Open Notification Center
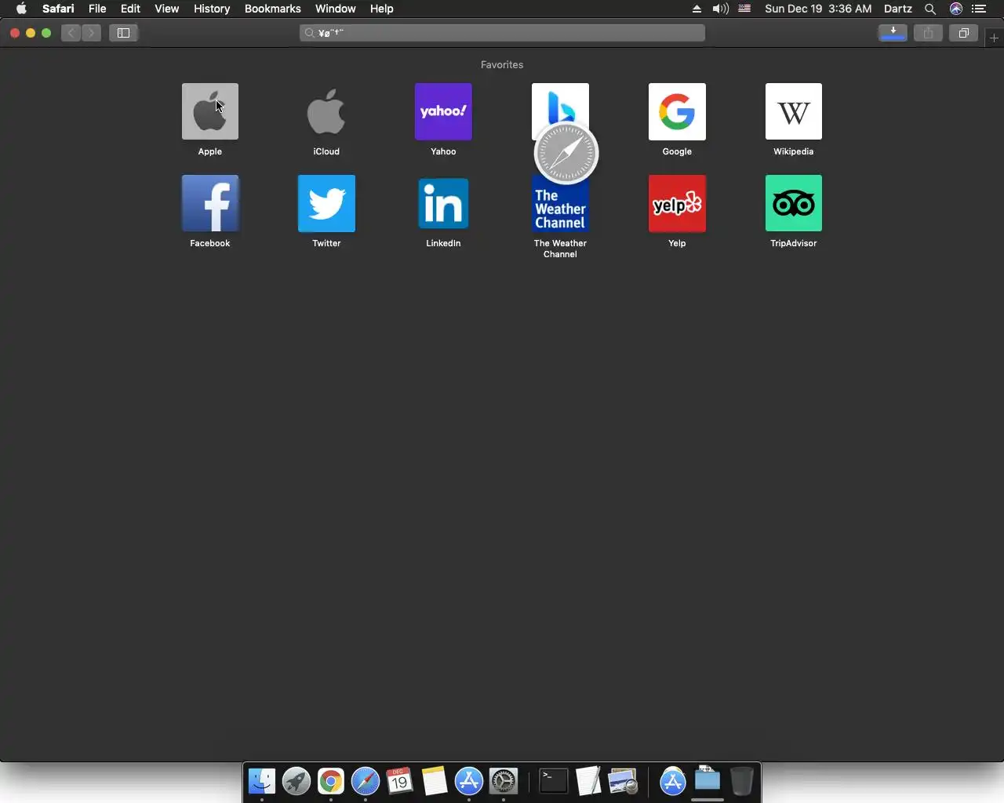This screenshot has width=1004, height=803. (x=979, y=9)
